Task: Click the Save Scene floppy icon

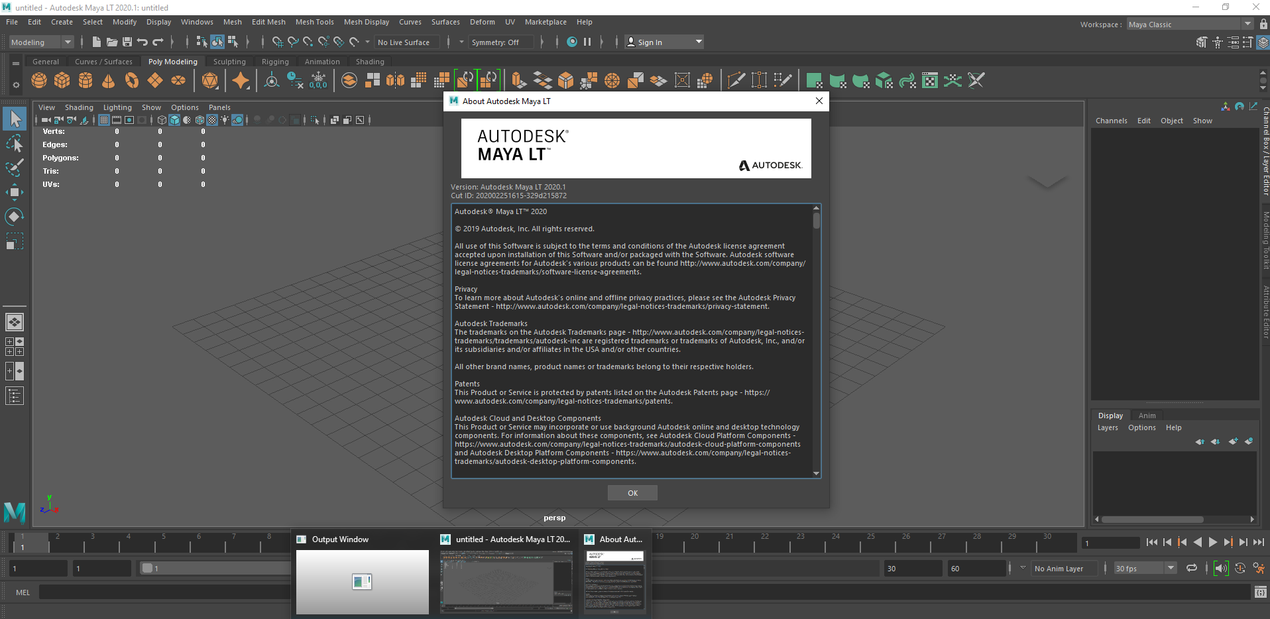Action: (x=127, y=42)
